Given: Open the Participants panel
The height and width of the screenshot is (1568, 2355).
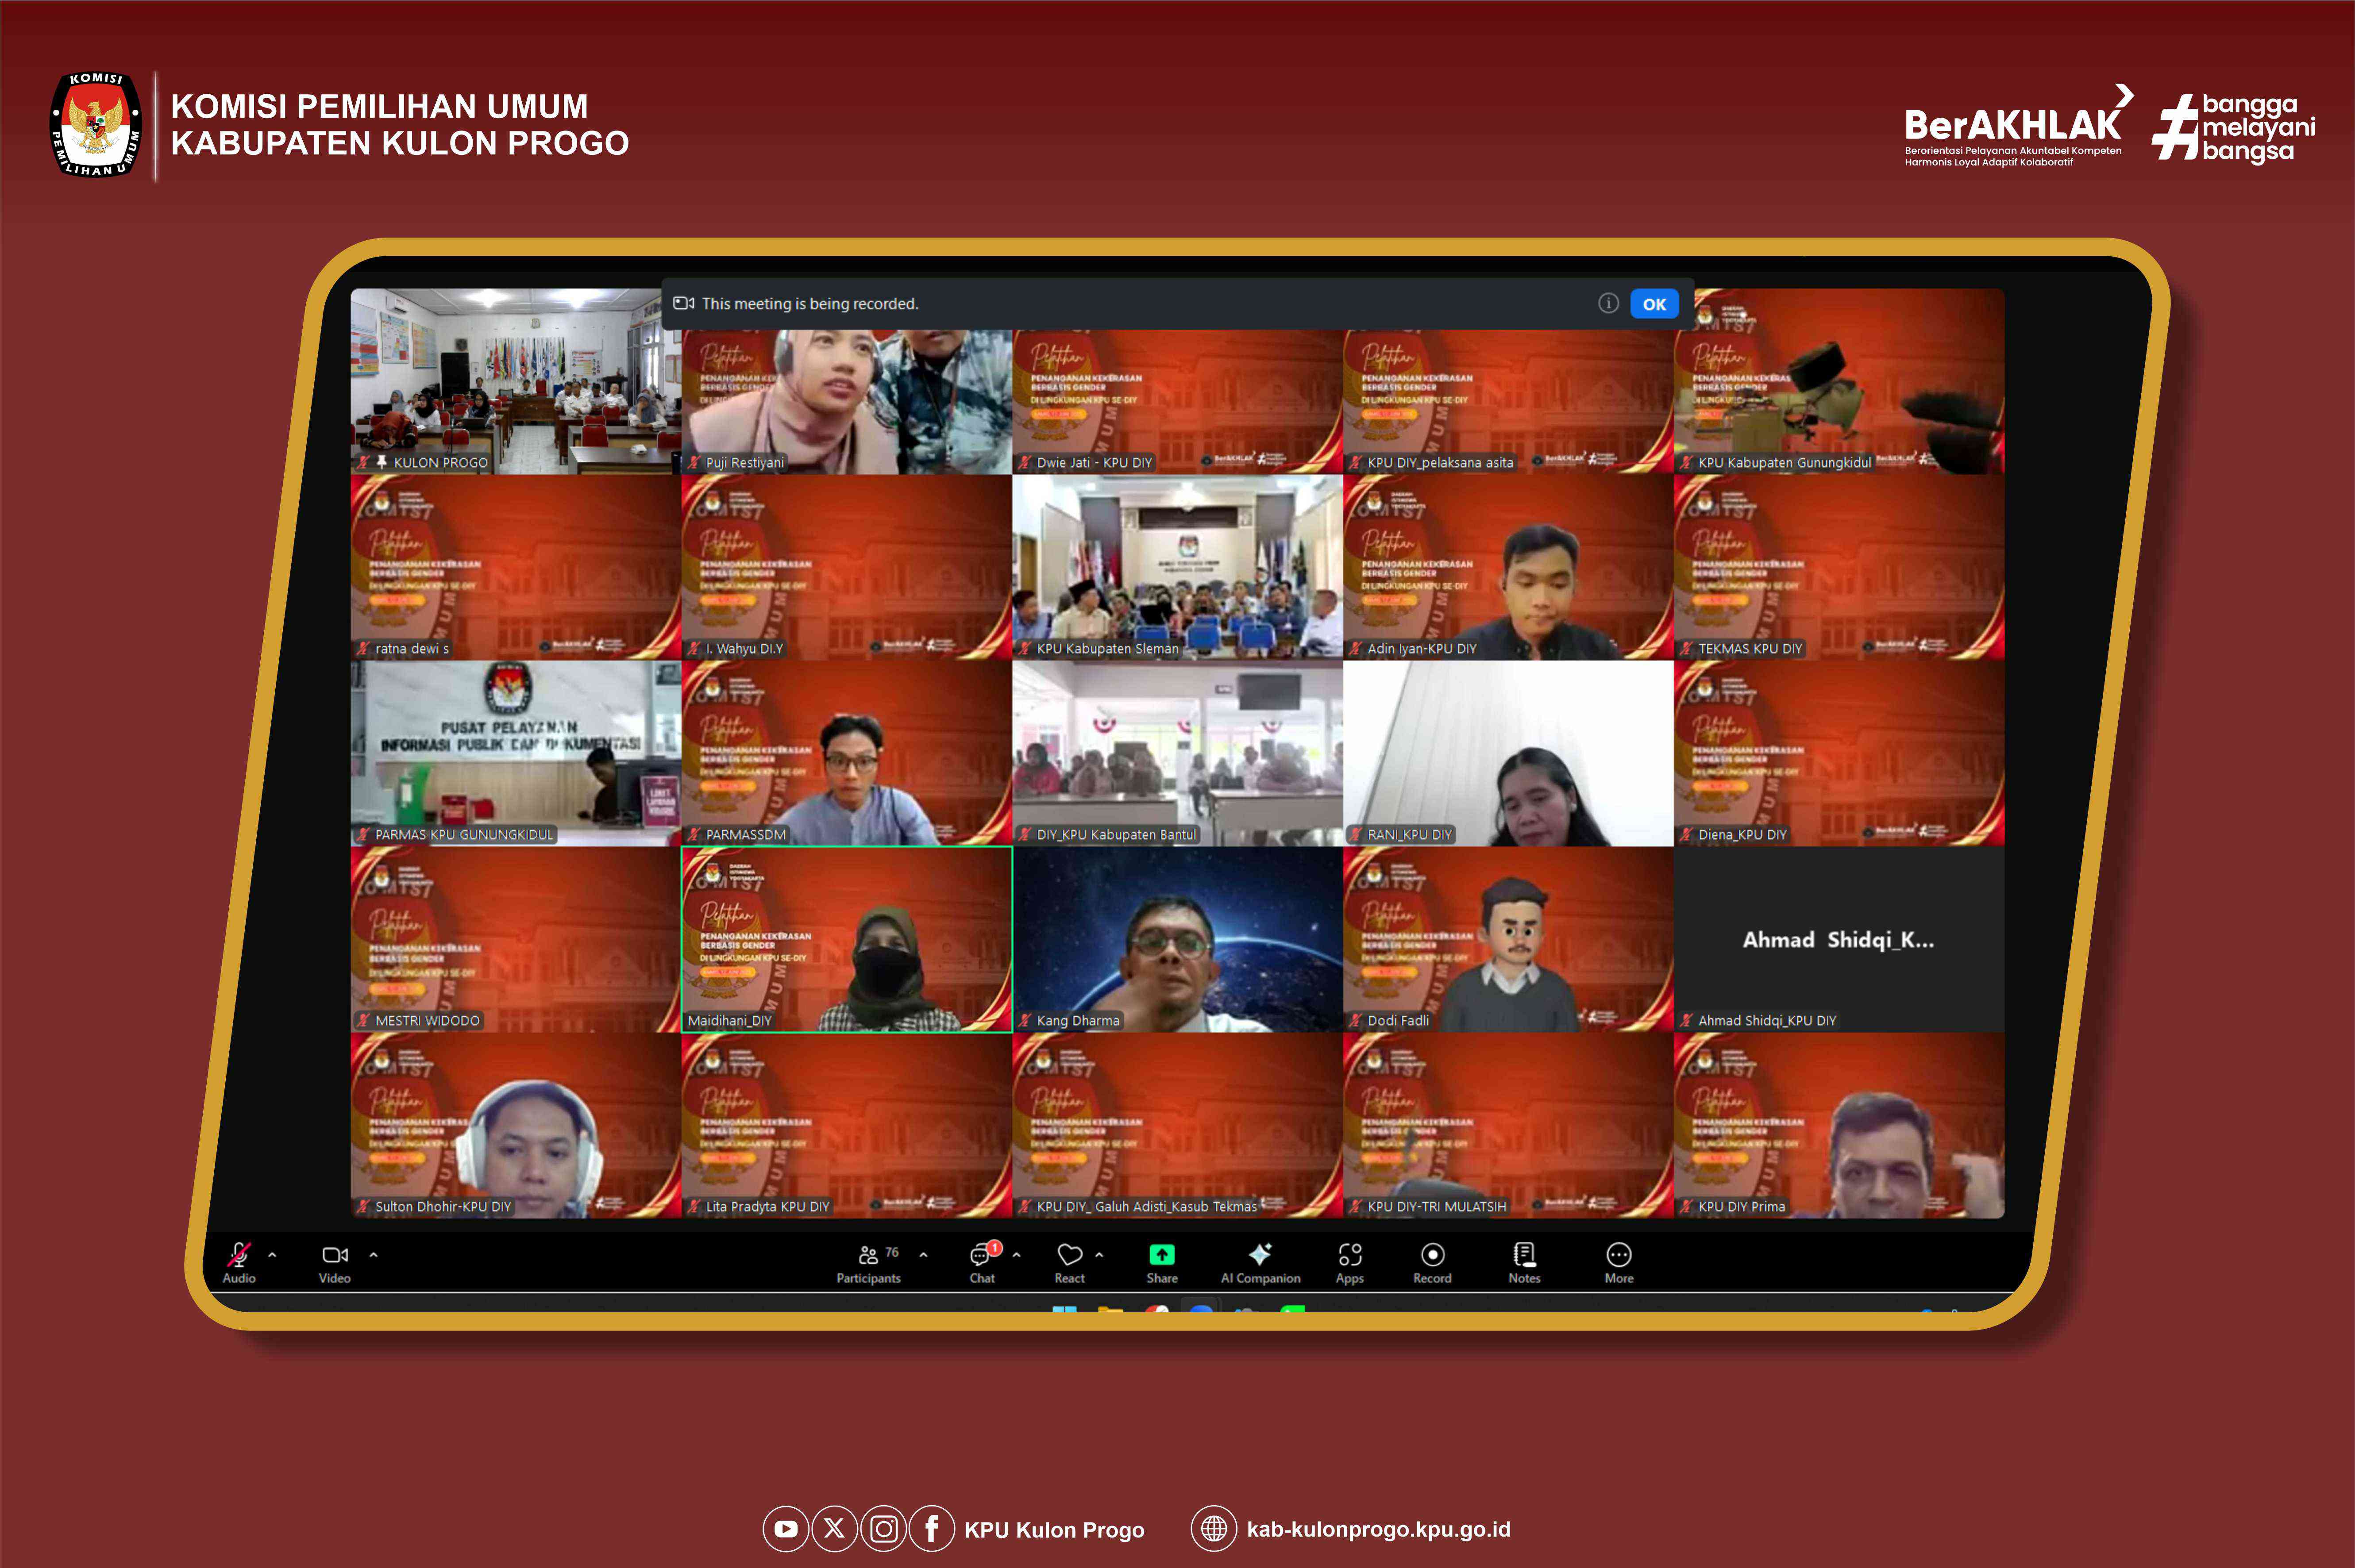Looking at the screenshot, I should (868, 1255).
